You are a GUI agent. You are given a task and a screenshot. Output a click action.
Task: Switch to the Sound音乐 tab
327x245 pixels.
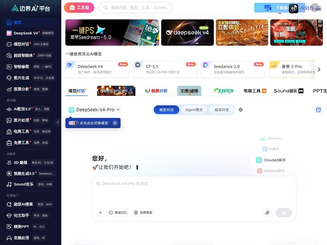289,91
